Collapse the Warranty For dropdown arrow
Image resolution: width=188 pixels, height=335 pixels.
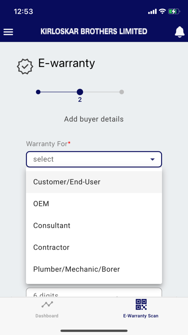click(x=152, y=159)
